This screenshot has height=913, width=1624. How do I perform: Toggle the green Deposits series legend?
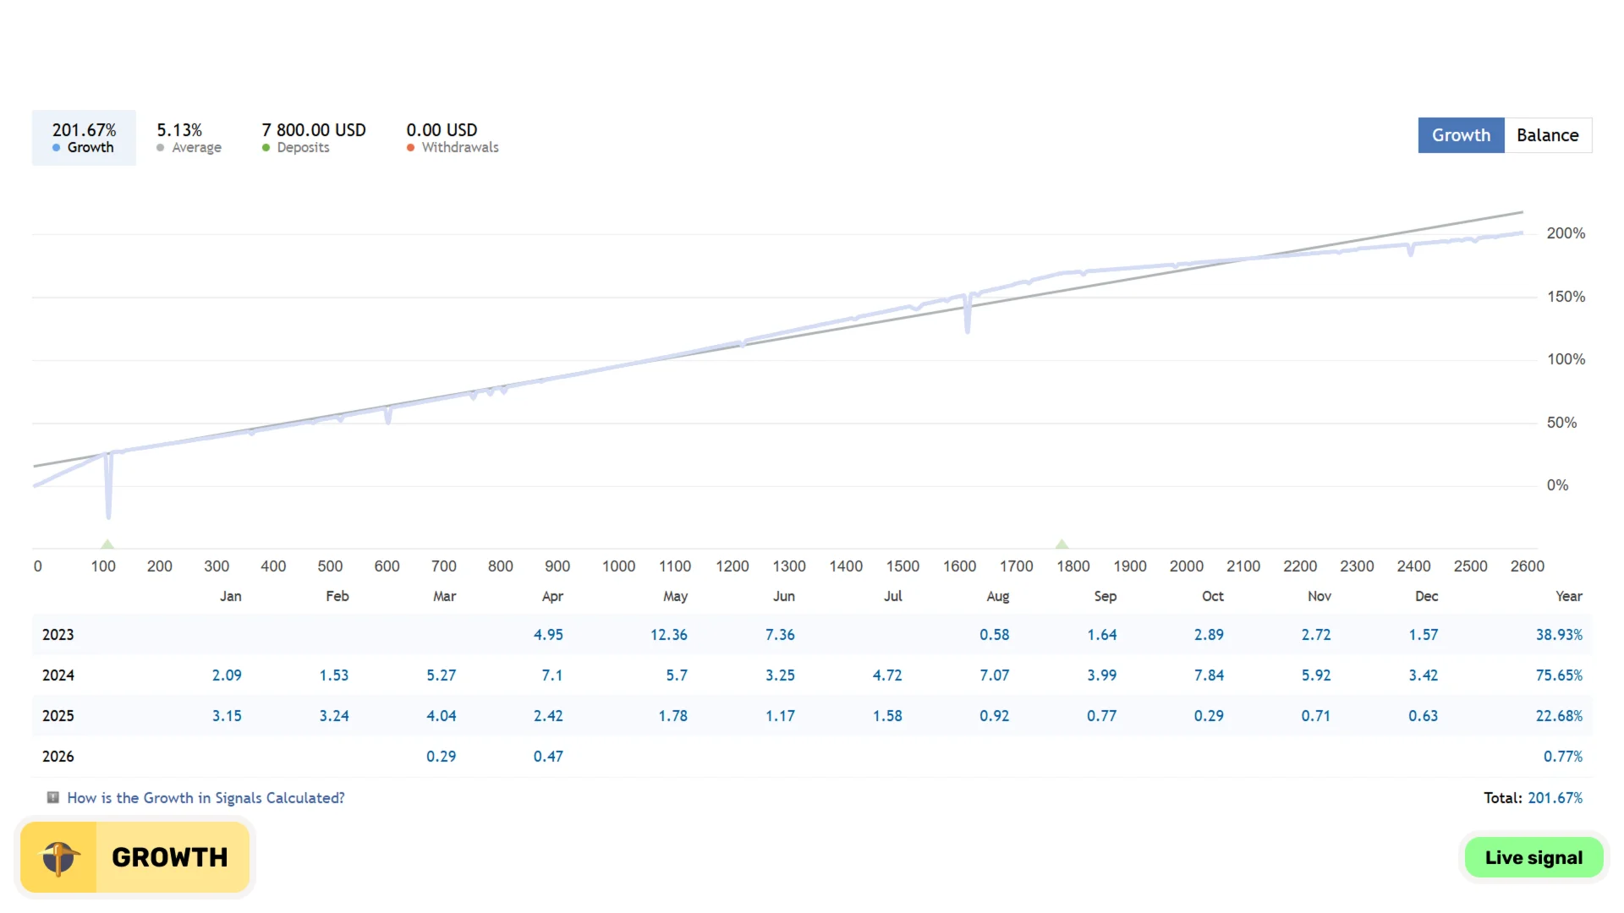(x=314, y=138)
